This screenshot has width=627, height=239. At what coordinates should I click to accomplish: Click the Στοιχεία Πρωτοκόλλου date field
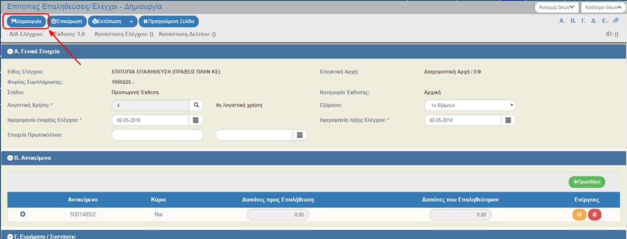(x=254, y=135)
